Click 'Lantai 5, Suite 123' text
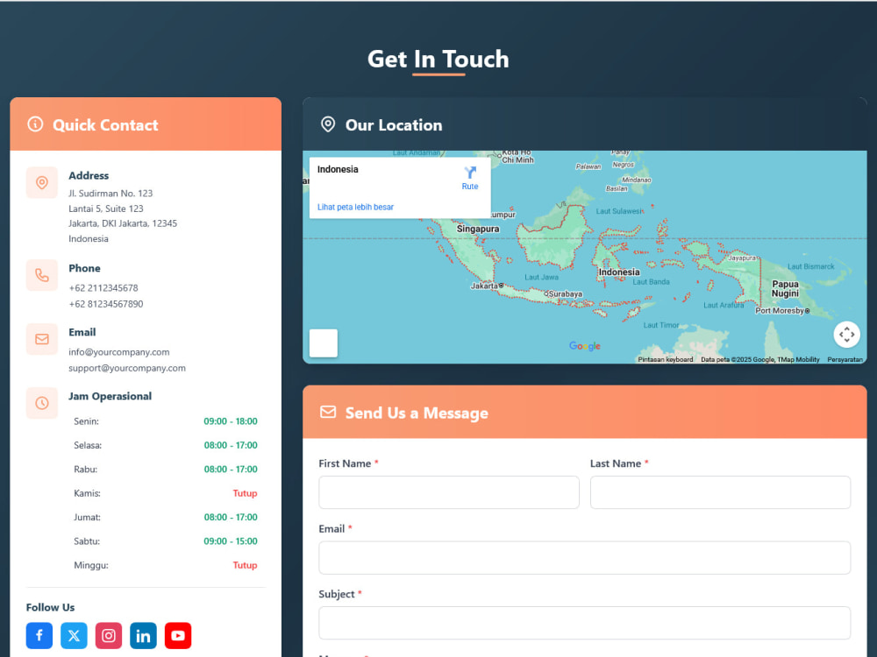Viewport: 877px width, 657px height. [x=106, y=208]
